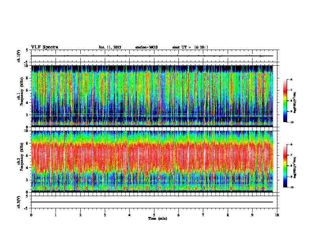Click the ch.3 voltage waveform trace
This screenshot has width=312, height=241.
[152, 202]
